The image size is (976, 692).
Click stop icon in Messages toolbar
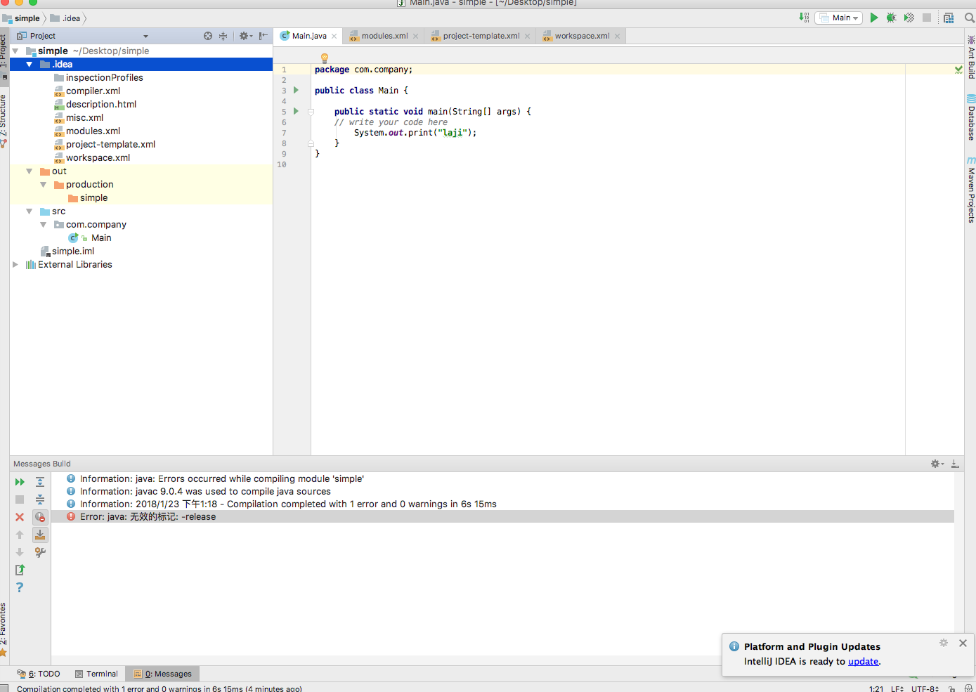coord(20,500)
